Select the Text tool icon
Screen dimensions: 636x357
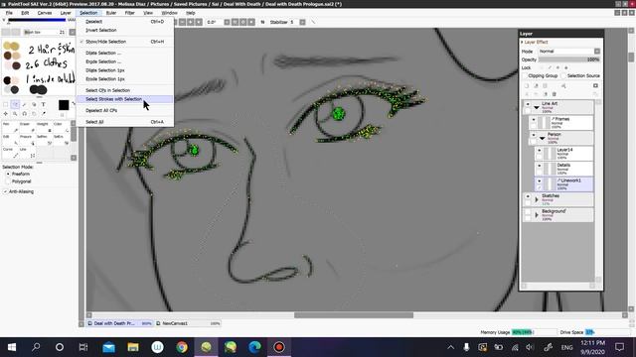[x=43, y=104]
